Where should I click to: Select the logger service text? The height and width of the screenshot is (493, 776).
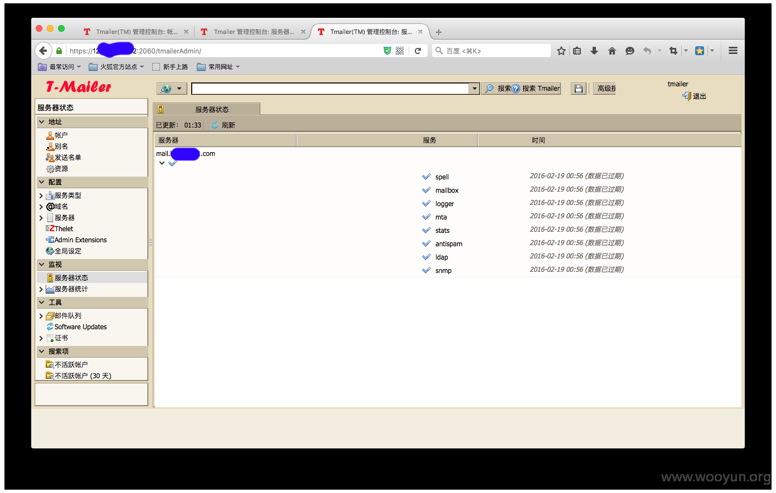(x=444, y=204)
